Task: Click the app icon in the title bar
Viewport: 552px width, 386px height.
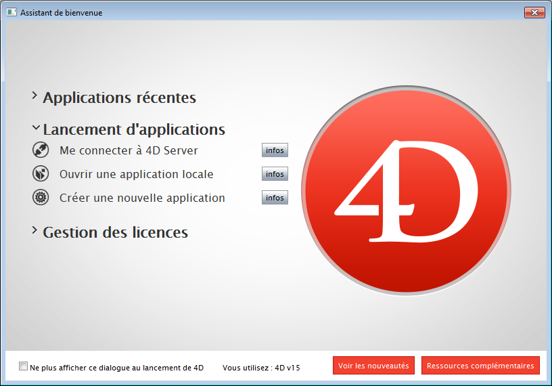Action: 11,12
